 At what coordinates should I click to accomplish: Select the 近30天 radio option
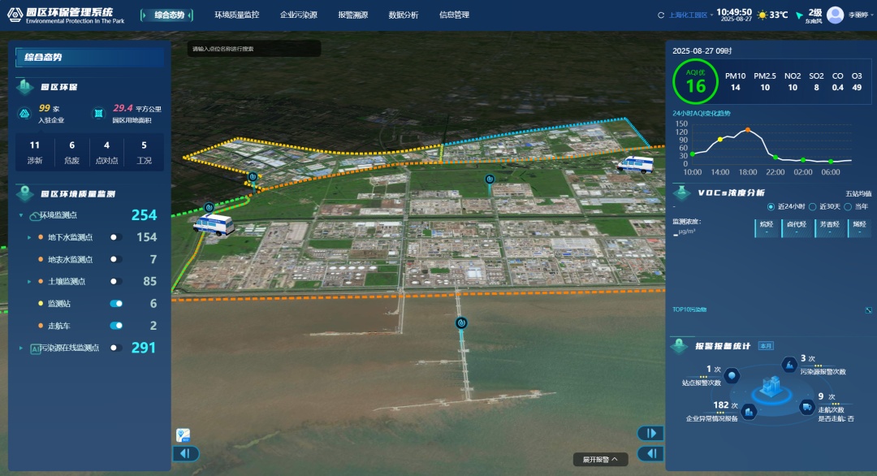coord(812,206)
